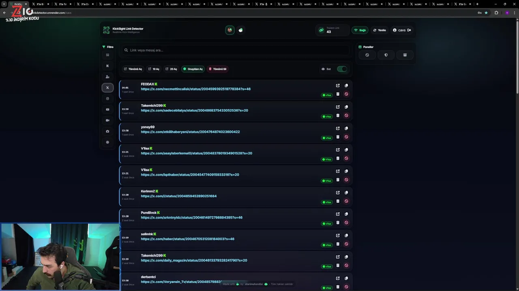Click the Onayılan Aç button

(x=193, y=69)
